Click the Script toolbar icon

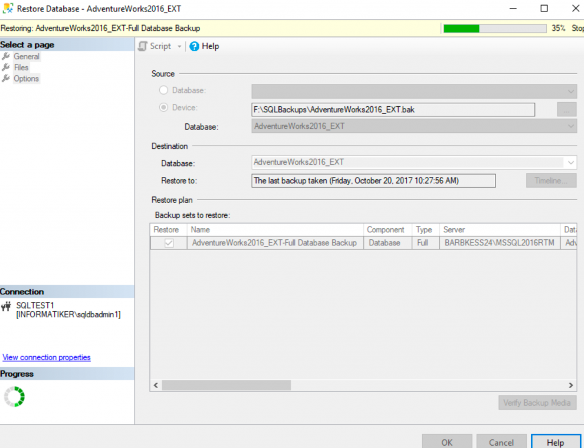(x=143, y=46)
